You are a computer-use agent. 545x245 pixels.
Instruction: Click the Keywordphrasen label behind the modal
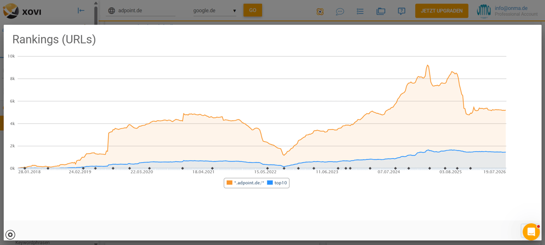[x=32, y=243]
